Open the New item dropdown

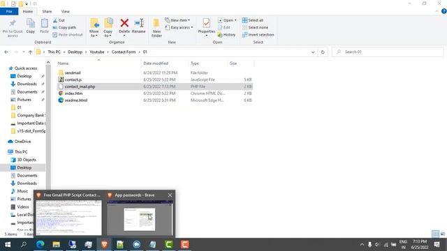tap(177, 20)
